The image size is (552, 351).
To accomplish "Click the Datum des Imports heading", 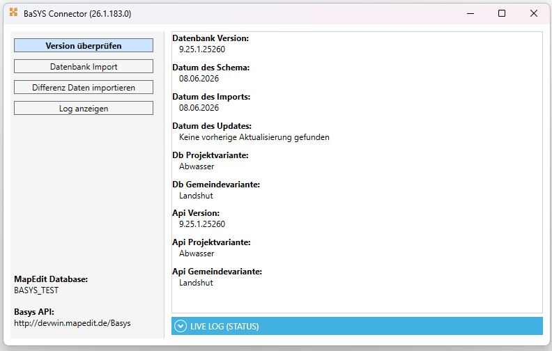I will 211,96.
